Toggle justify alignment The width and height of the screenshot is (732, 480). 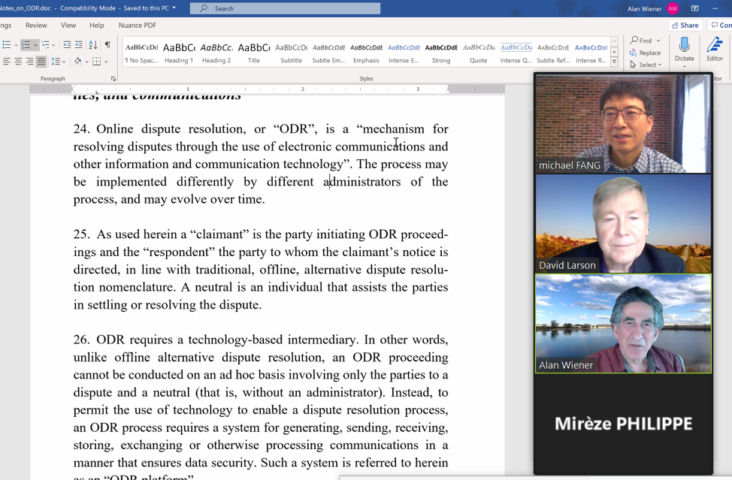coord(41,61)
